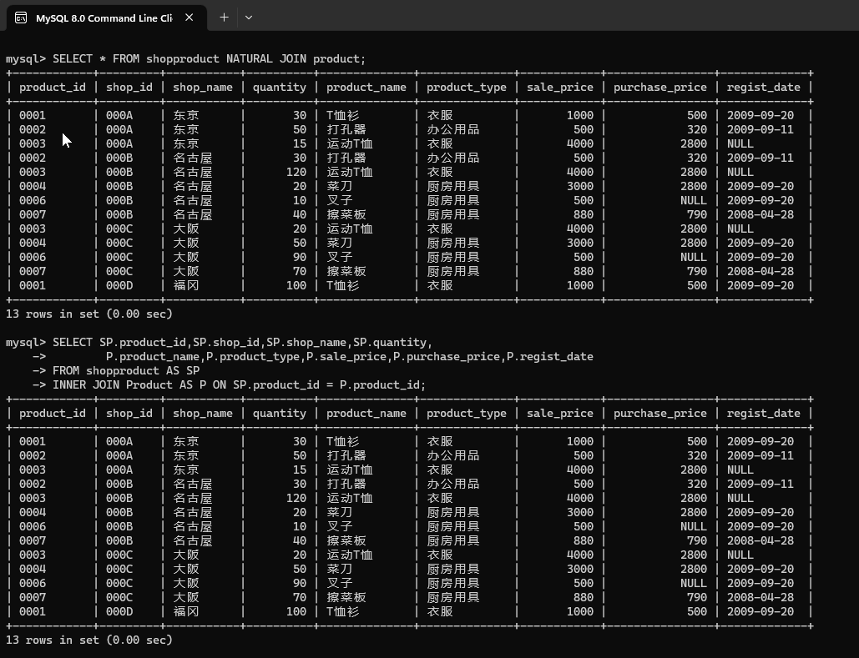Click the last '13 rows in set (0.00 sec)' line
The width and height of the screenshot is (859, 658).
tap(89, 640)
